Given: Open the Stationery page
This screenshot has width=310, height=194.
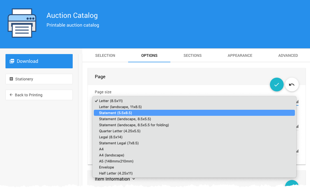Looking at the screenshot, I should point(39,79).
